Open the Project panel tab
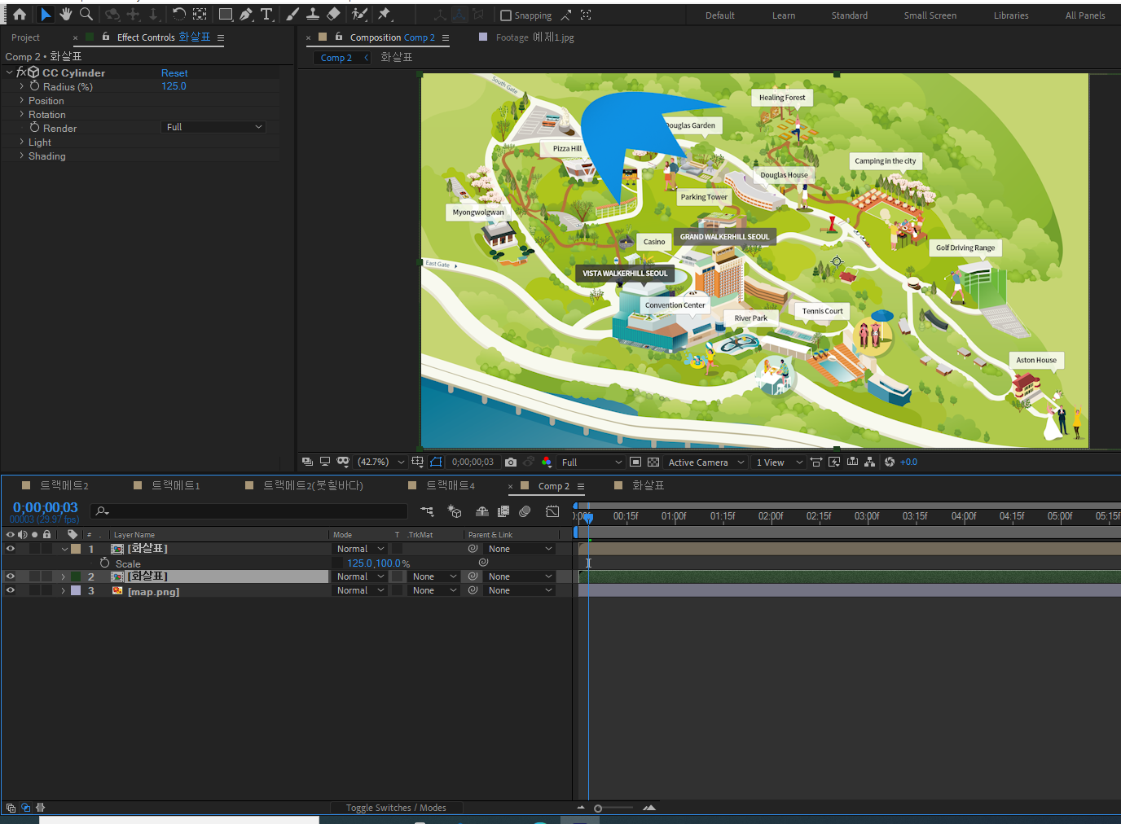 (25, 37)
